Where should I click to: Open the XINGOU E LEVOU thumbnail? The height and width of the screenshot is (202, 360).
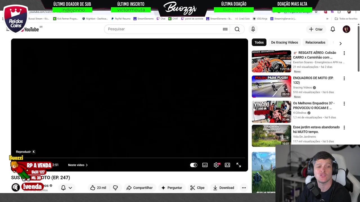[271, 112]
